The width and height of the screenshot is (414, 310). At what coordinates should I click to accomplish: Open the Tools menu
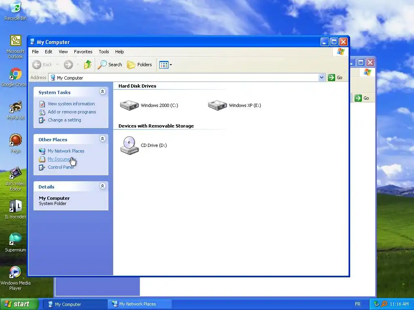[x=104, y=52]
